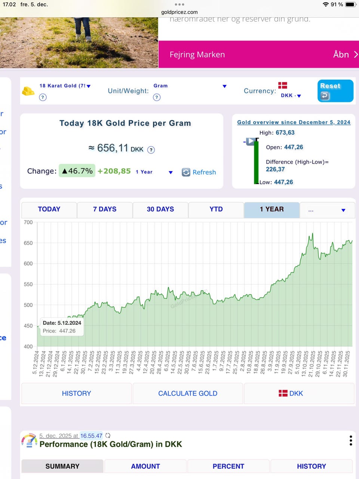The image size is (359, 479).
Task: Click the CALCULATE GOLD button
Action: 187,393
